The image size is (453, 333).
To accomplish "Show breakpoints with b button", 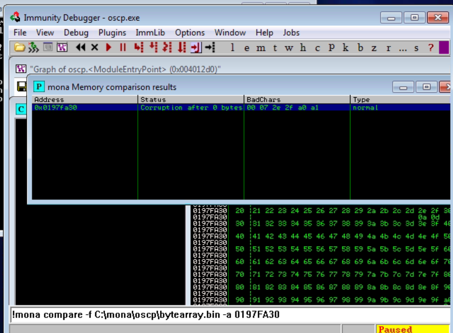I will [360, 47].
